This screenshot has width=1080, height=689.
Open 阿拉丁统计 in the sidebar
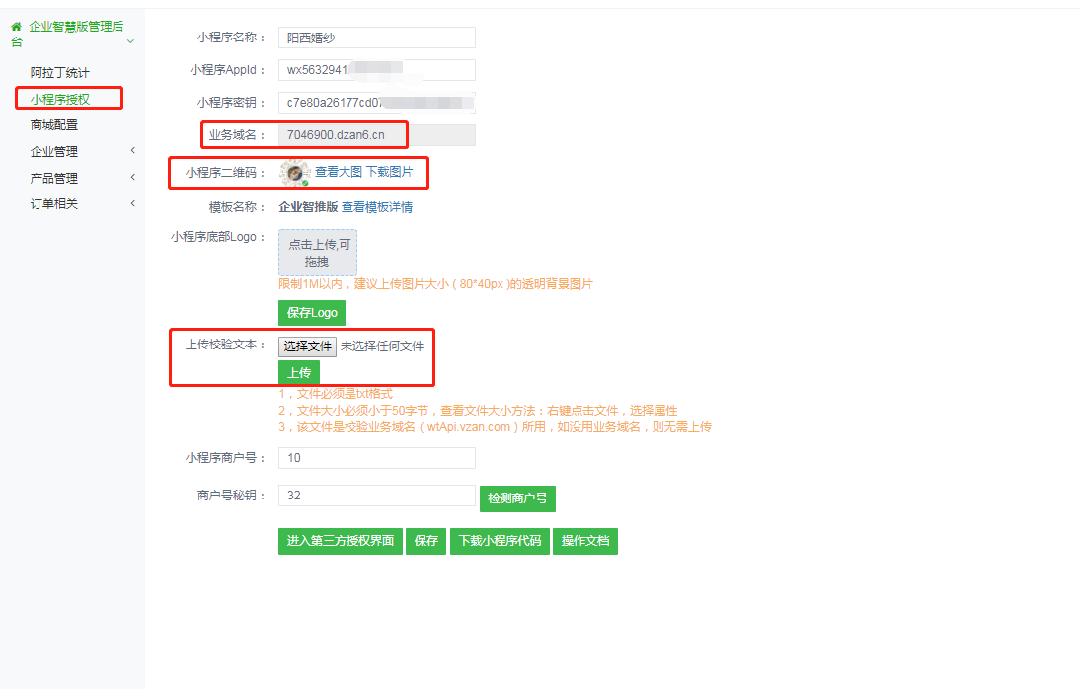[x=59, y=73]
